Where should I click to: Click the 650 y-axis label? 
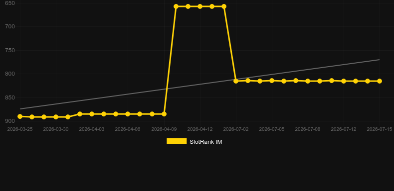pyautogui.click(x=10, y=3)
